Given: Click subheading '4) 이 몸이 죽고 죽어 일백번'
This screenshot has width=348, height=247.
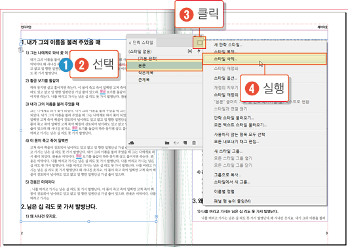Looking at the screenshot, I should pyautogui.click(x=47, y=140).
